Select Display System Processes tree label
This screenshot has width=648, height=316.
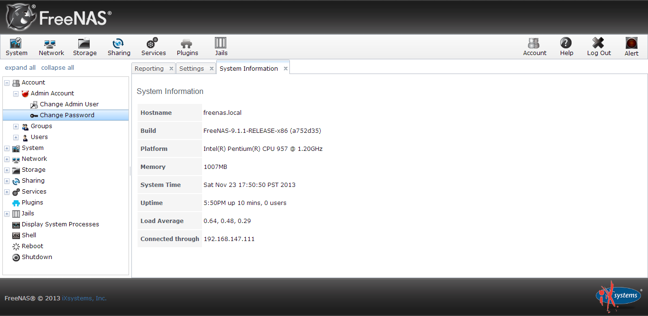[x=60, y=224]
